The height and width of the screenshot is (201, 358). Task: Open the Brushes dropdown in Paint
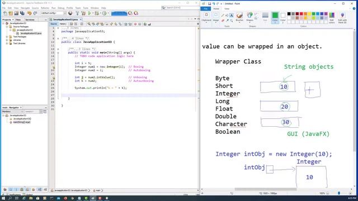pos(239,17)
